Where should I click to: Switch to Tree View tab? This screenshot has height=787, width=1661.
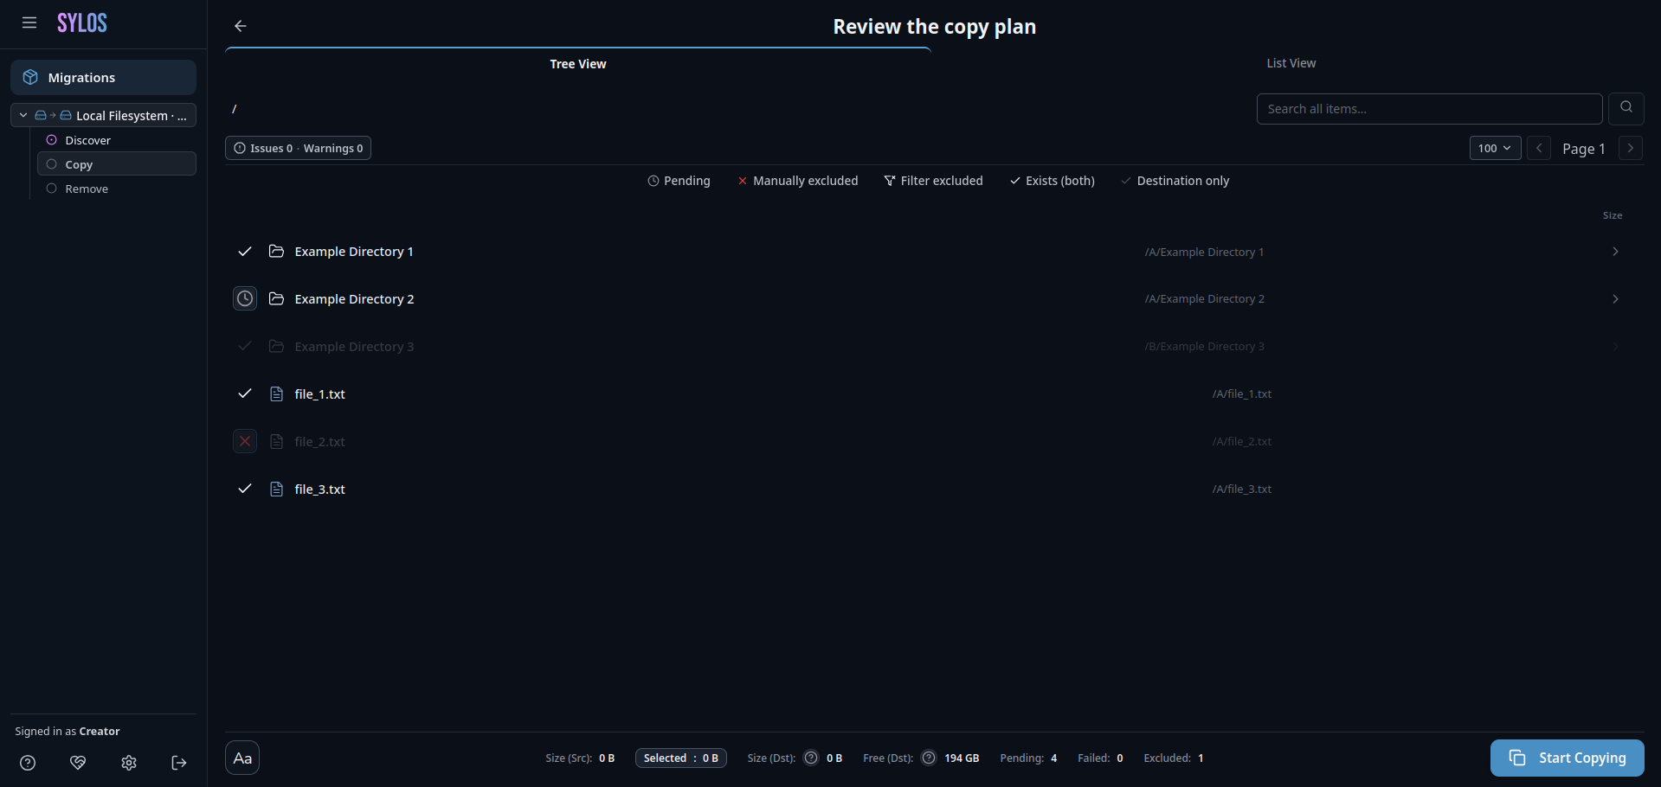pyautogui.click(x=578, y=64)
